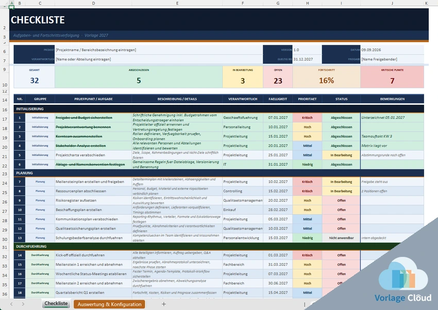This screenshot has height=310, width=438.
Task: Open priority Hoch of Beschaffungsplan row
Action: coord(307,209)
